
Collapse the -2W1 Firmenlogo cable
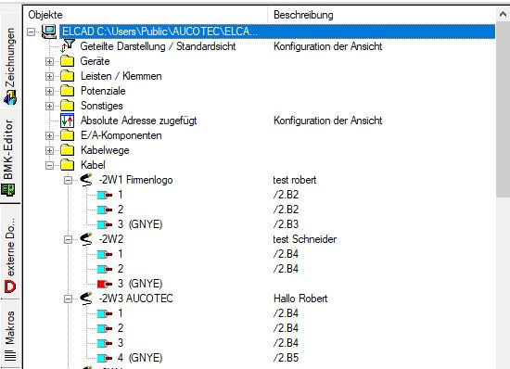(68, 180)
